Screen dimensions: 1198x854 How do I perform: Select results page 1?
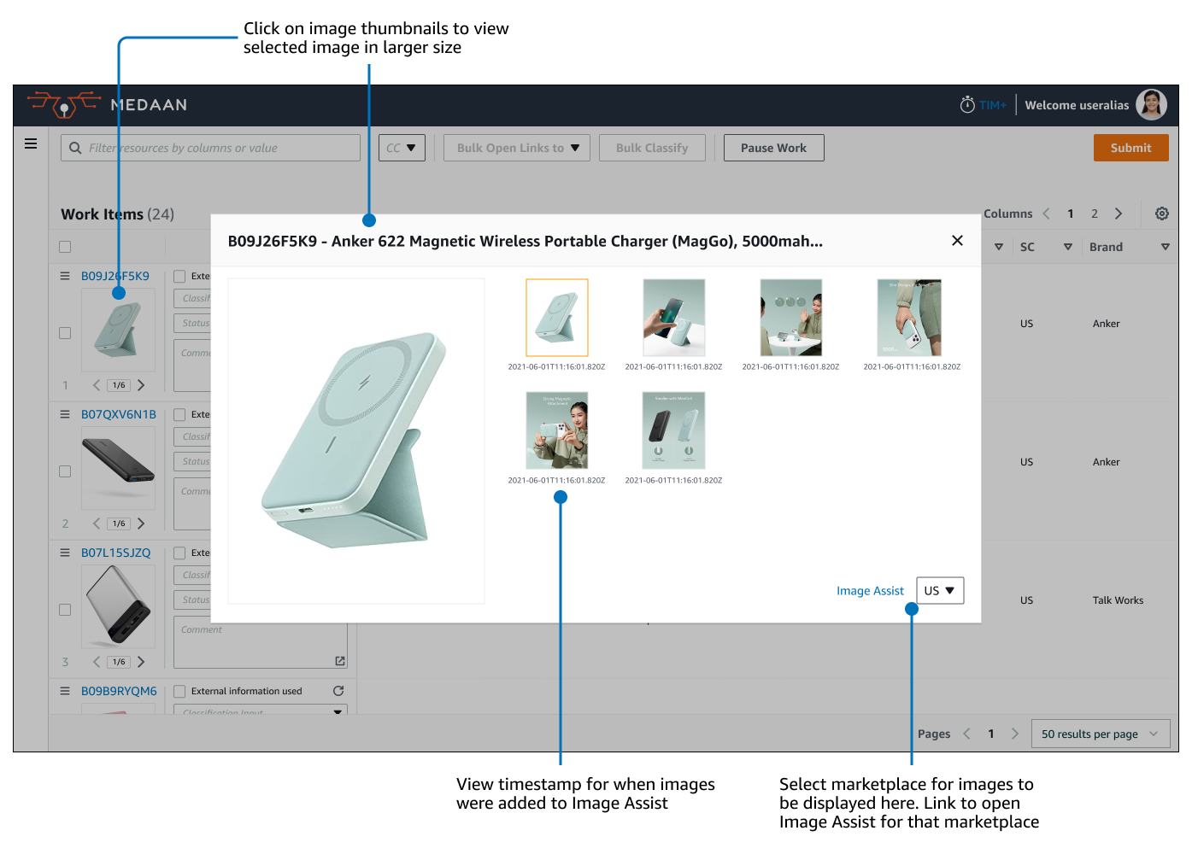pyautogui.click(x=991, y=734)
